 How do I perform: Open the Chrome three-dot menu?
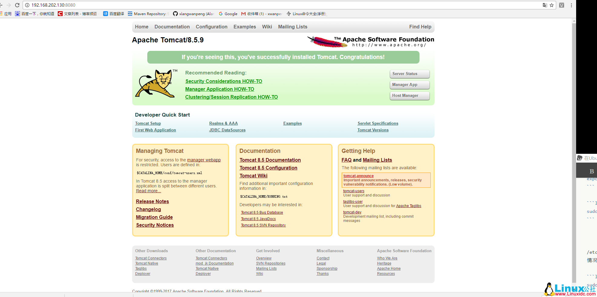[571, 5]
